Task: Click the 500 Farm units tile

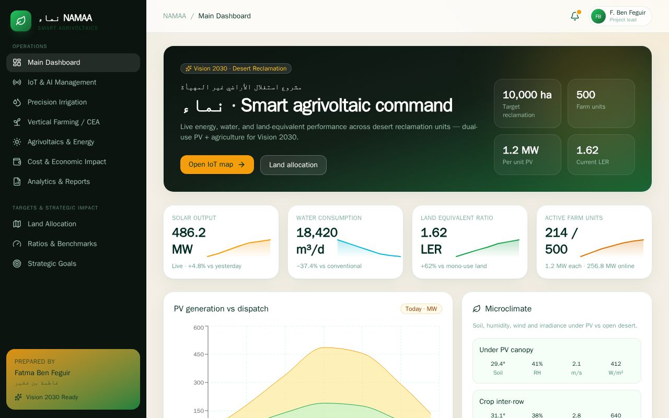Action: pos(601,103)
